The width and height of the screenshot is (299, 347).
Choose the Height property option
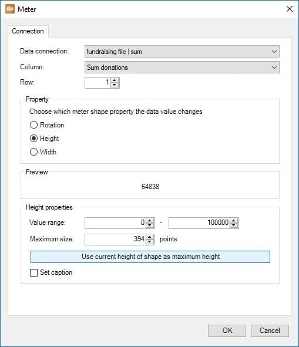[33, 139]
